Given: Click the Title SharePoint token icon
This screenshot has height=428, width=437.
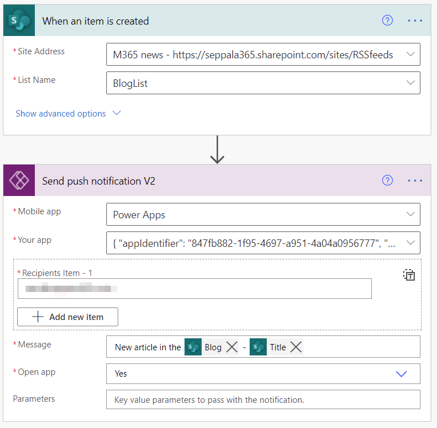Looking at the screenshot, I should [x=258, y=347].
